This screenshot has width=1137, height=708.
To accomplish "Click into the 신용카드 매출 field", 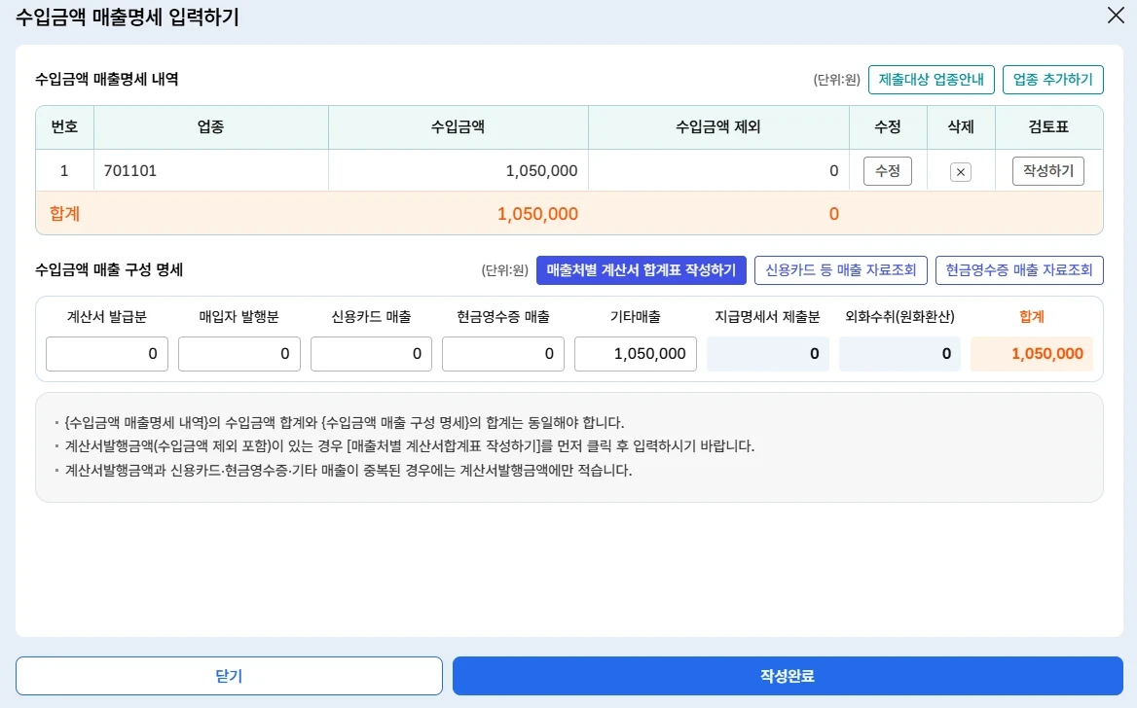I will tap(371, 354).
